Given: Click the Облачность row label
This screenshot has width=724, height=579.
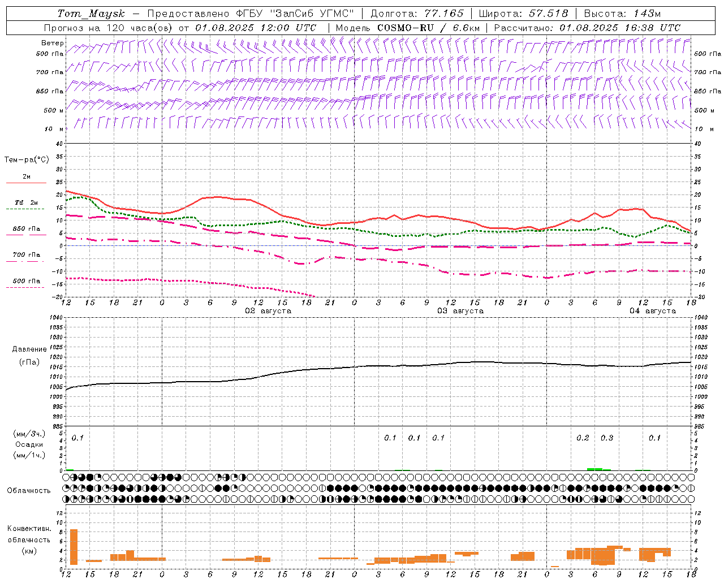Looking at the screenshot, I should coord(29,491).
